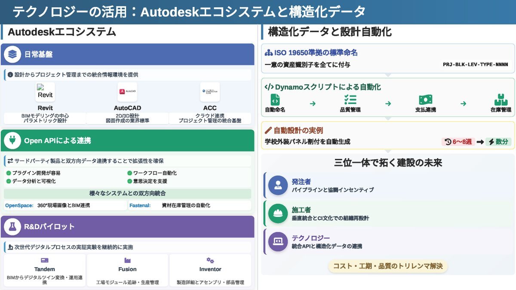Click the money bill icon above 支払連携
The width and height of the screenshot is (516, 290).
click(426, 100)
